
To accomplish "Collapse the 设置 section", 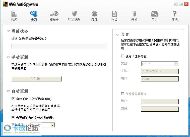I will pos(118,35).
